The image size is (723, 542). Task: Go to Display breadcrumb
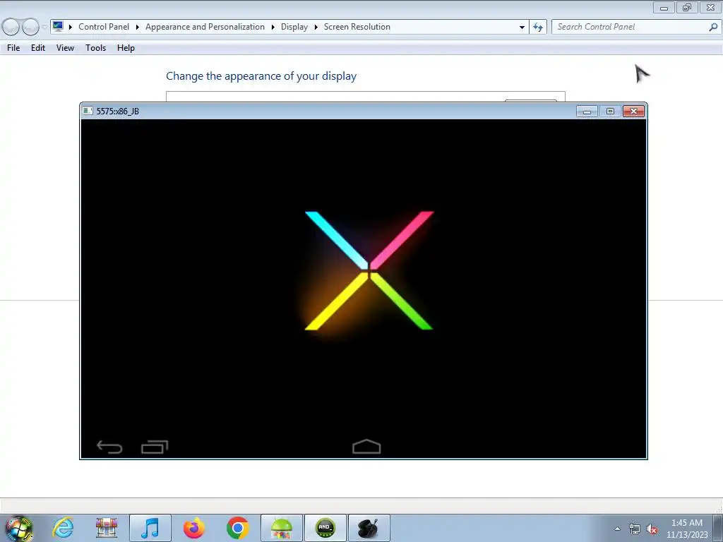click(294, 27)
